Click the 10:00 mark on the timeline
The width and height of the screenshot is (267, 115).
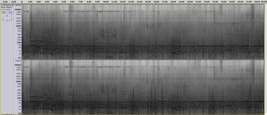(x=106, y=2)
